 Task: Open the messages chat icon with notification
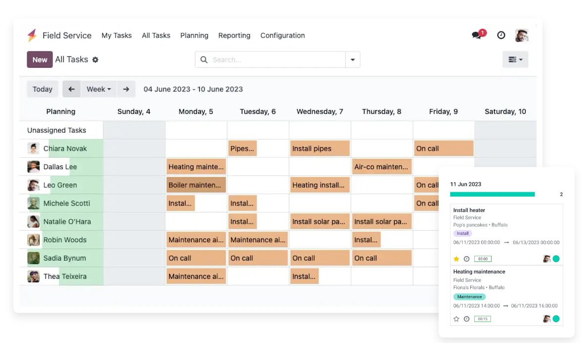point(477,35)
